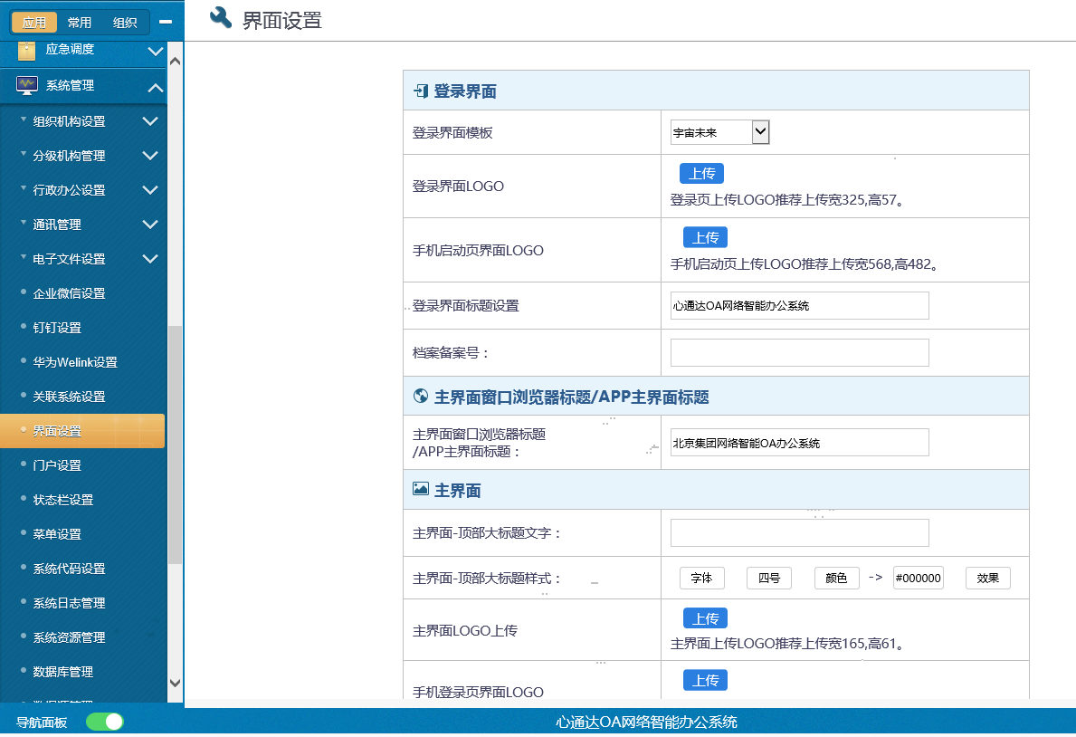Click the 主界面-顶部大标题文字 input field
The image size is (1076, 737).
pyautogui.click(x=799, y=533)
